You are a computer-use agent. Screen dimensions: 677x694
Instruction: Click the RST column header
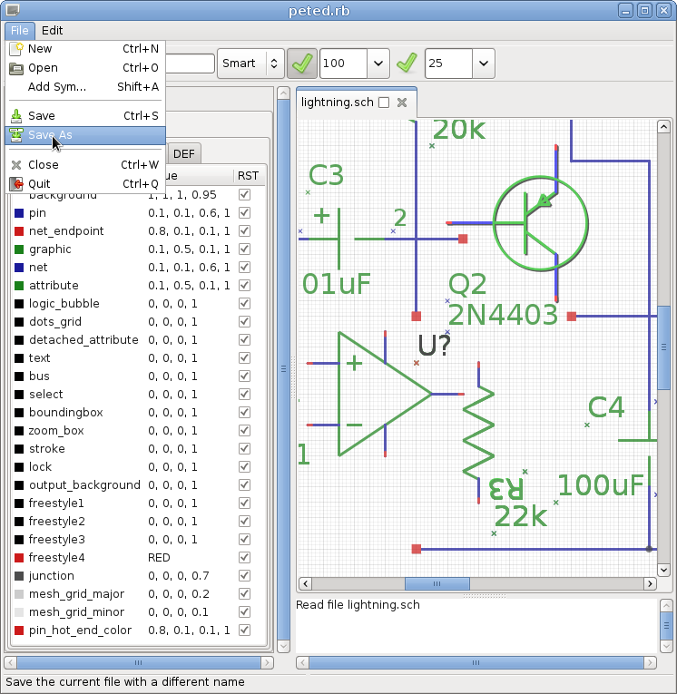pos(248,176)
